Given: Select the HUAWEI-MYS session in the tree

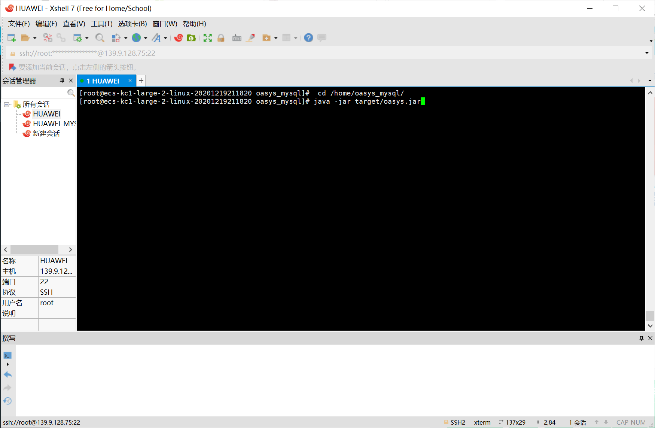Looking at the screenshot, I should (54, 124).
